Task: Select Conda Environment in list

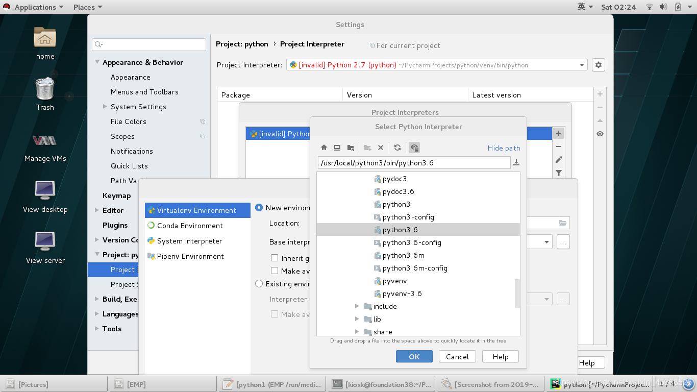Action: click(197, 226)
